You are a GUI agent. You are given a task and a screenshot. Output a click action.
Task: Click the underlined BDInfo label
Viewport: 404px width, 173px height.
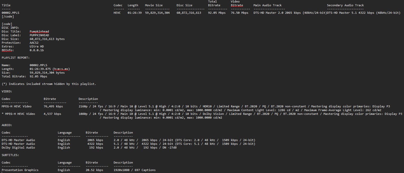8,50
